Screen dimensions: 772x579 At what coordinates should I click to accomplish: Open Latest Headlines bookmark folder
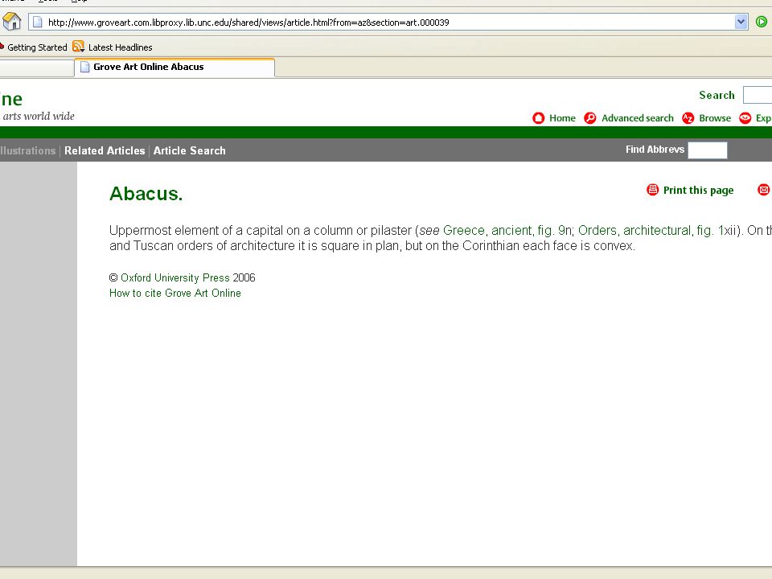pyautogui.click(x=120, y=47)
